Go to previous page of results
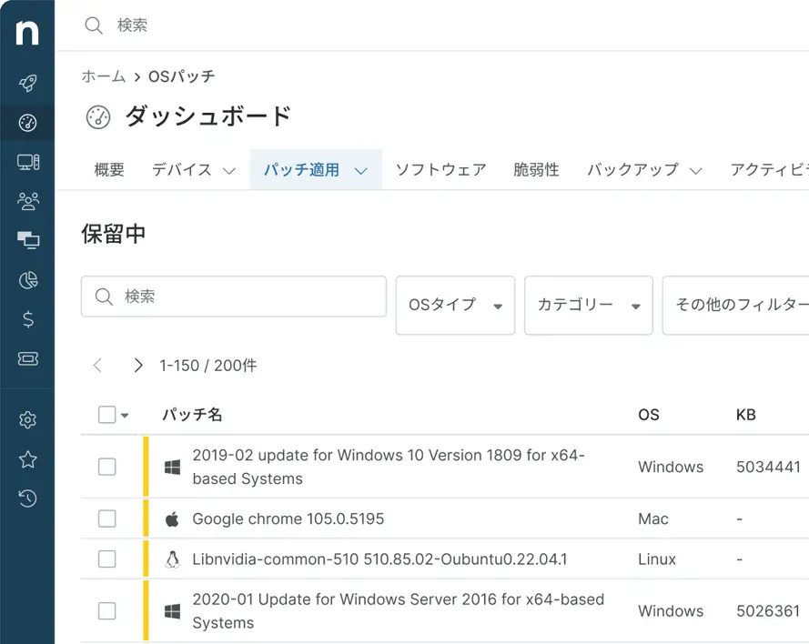The height and width of the screenshot is (644, 809). (97, 365)
